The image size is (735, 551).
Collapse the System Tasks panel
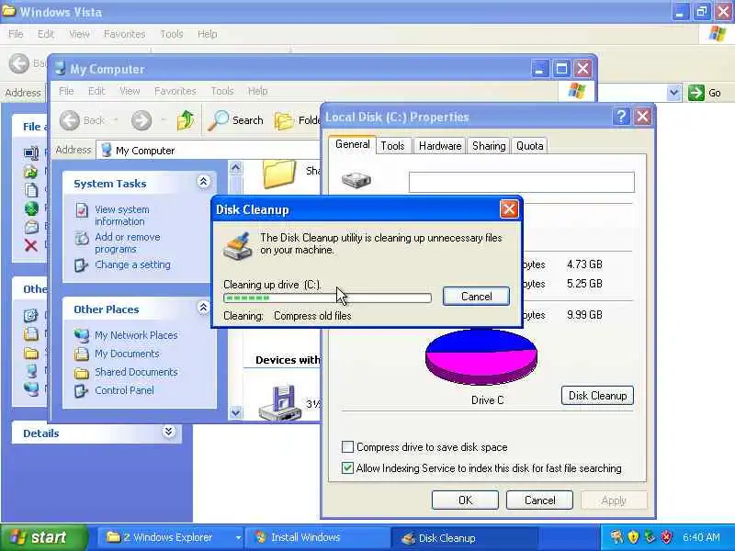[203, 182]
